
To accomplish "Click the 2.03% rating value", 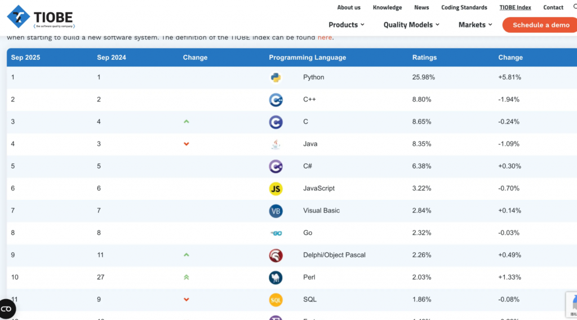I will coord(421,277).
